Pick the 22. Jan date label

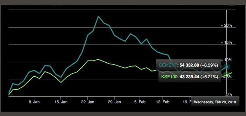87,102
